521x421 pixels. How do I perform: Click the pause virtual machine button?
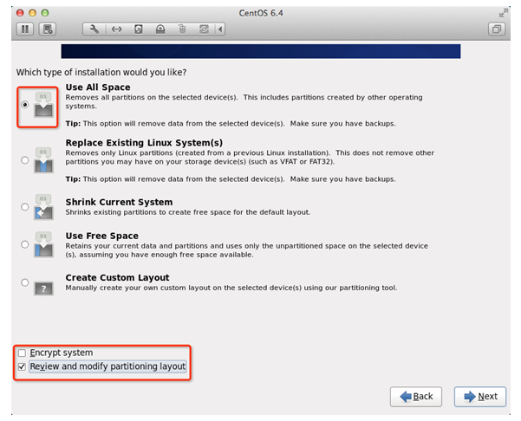(x=25, y=29)
